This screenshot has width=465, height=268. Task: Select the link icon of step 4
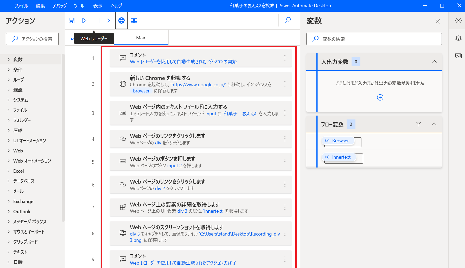[x=123, y=139]
